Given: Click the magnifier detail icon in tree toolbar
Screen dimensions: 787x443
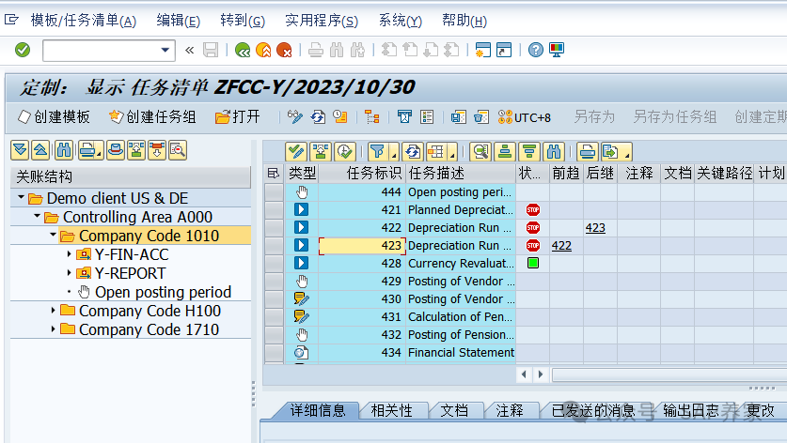Looking at the screenshot, I should pyautogui.click(x=178, y=150).
